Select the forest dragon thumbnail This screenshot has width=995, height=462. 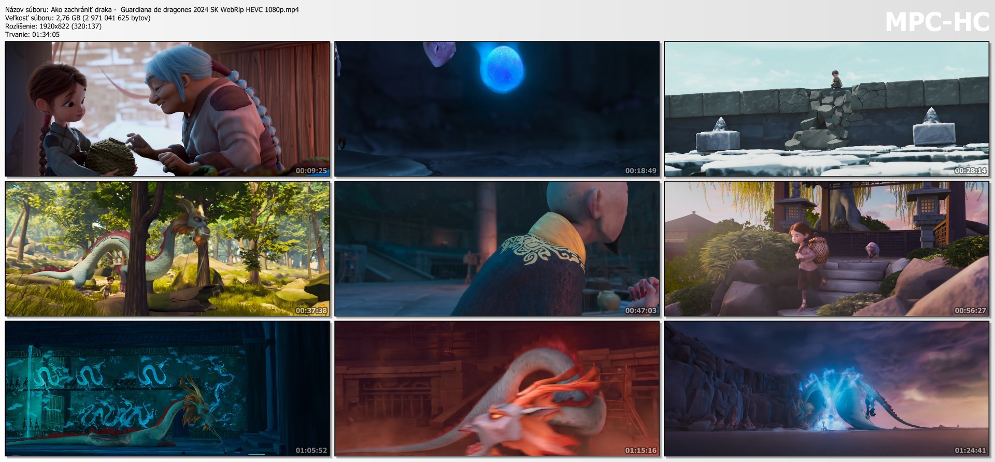point(167,249)
